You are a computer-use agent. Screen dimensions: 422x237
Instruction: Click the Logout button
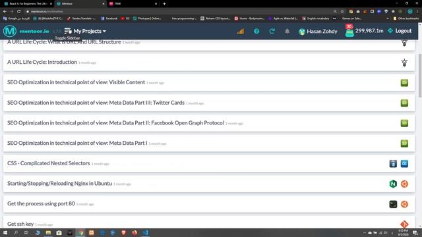point(400,31)
